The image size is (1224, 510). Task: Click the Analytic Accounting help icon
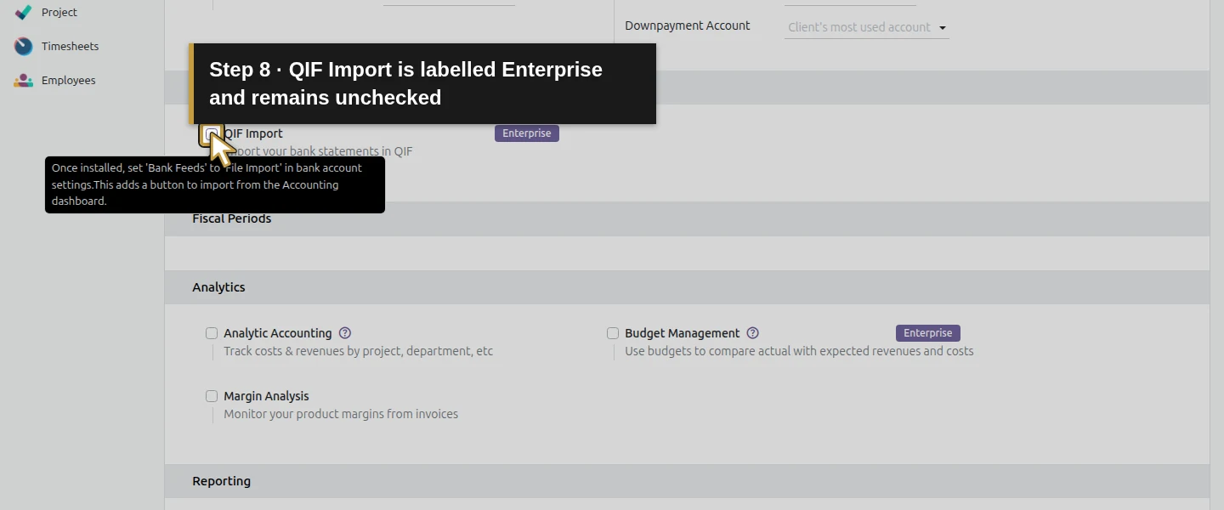coord(345,333)
